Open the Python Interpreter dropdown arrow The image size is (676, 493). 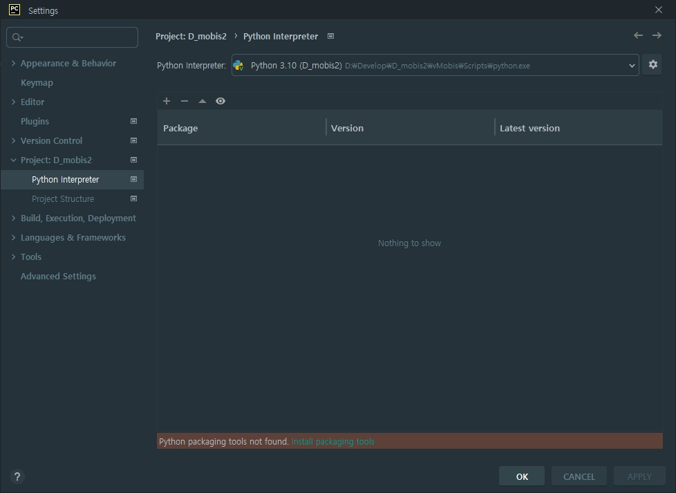click(632, 66)
